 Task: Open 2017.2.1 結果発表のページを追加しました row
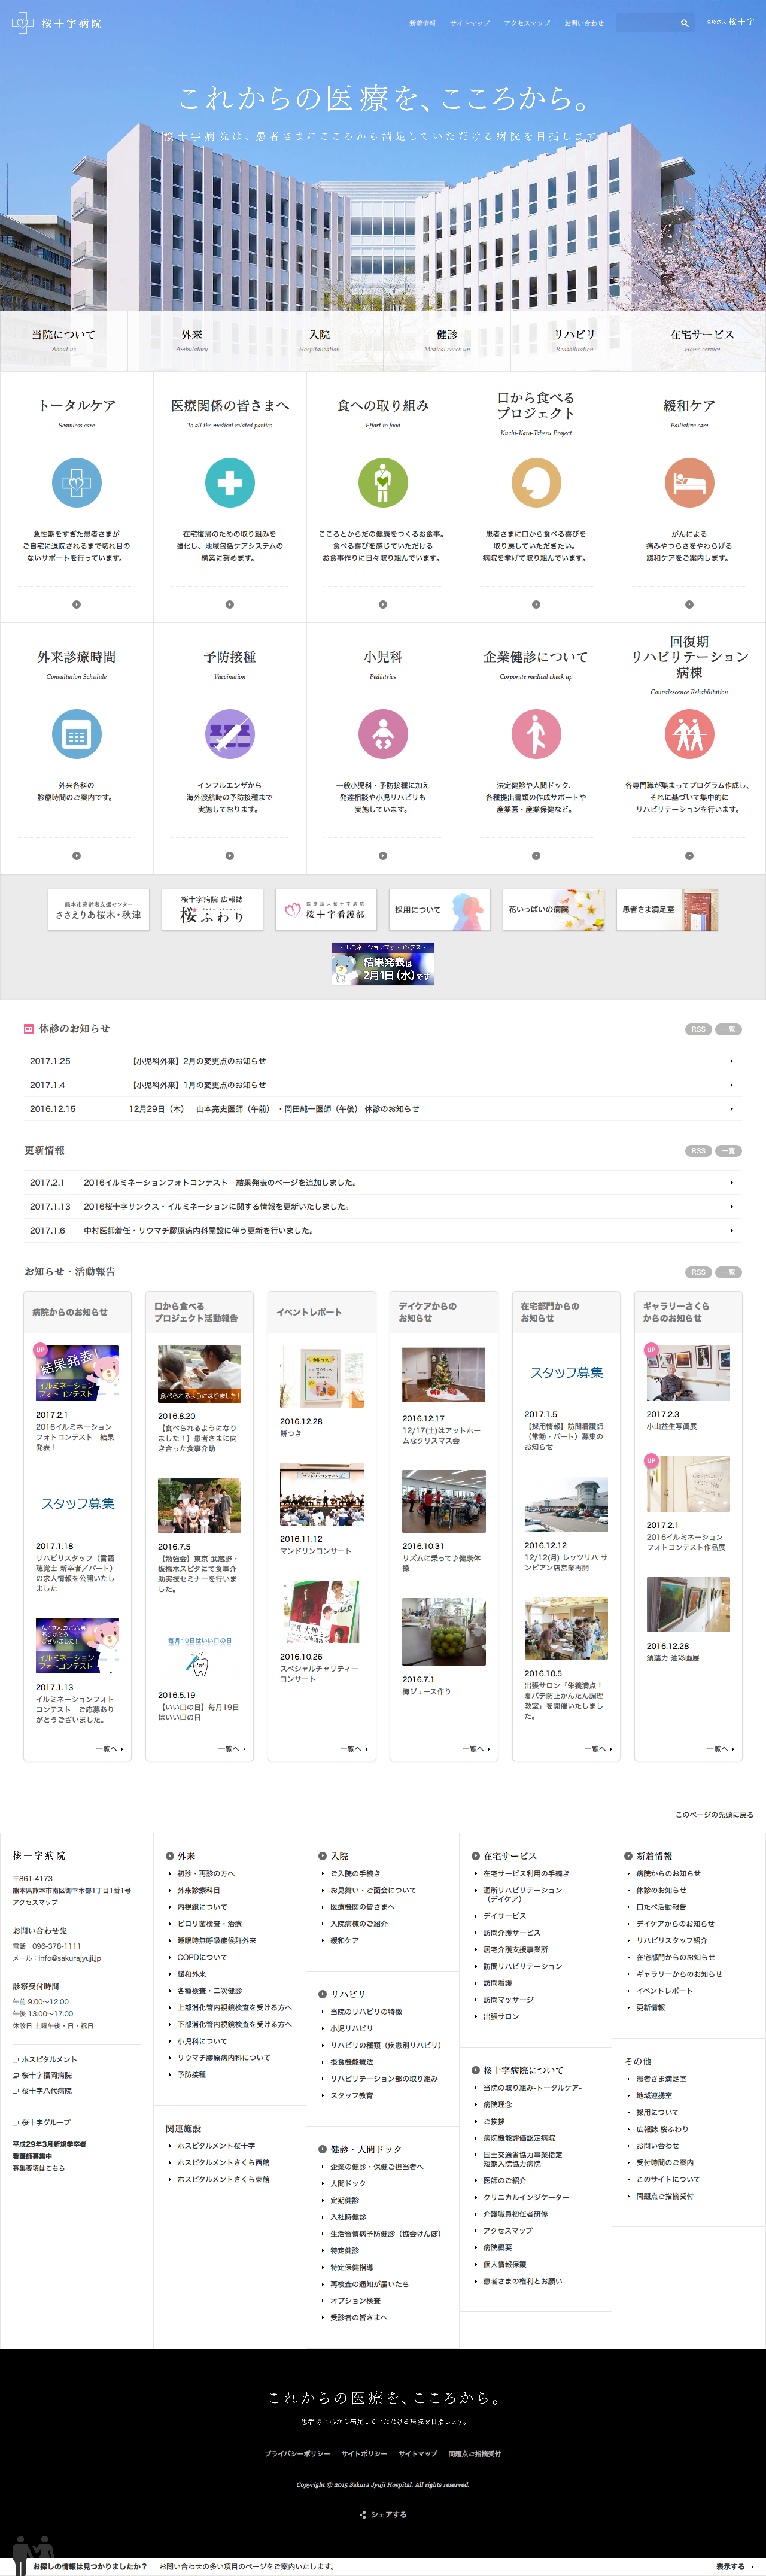coord(383,1183)
